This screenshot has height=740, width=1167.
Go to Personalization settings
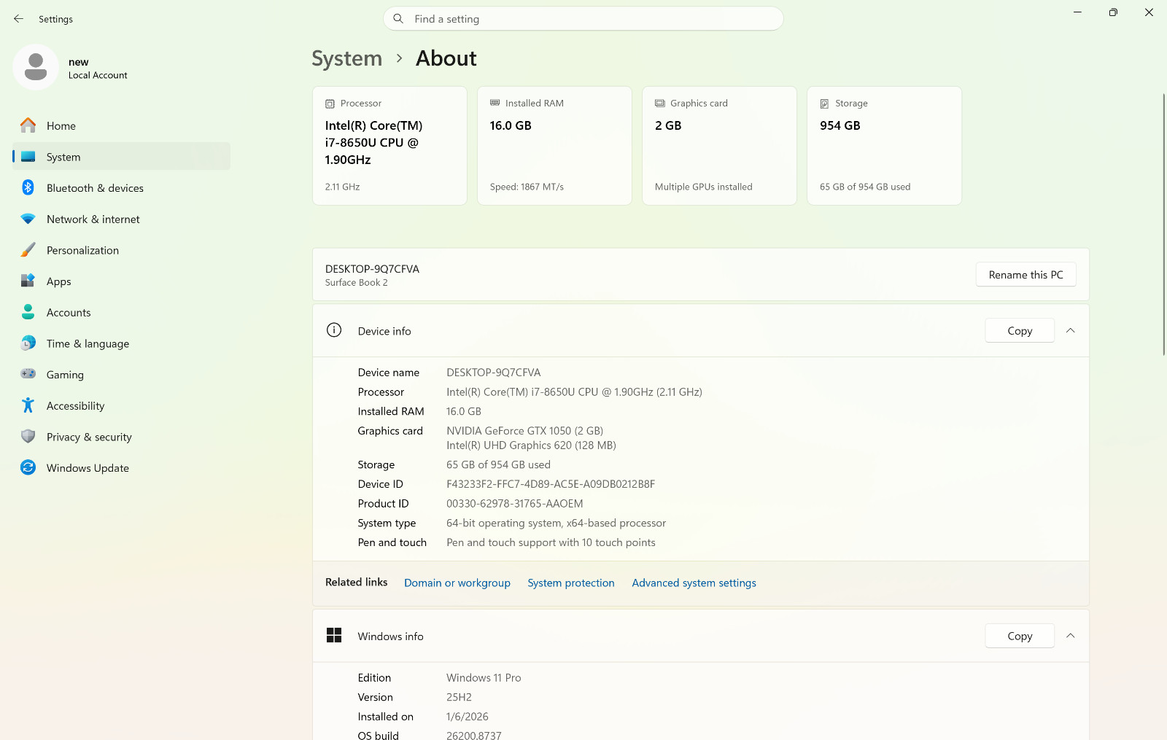pos(121,250)
